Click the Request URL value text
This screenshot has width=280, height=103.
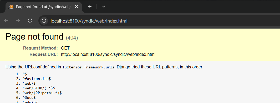click(108, 55)
